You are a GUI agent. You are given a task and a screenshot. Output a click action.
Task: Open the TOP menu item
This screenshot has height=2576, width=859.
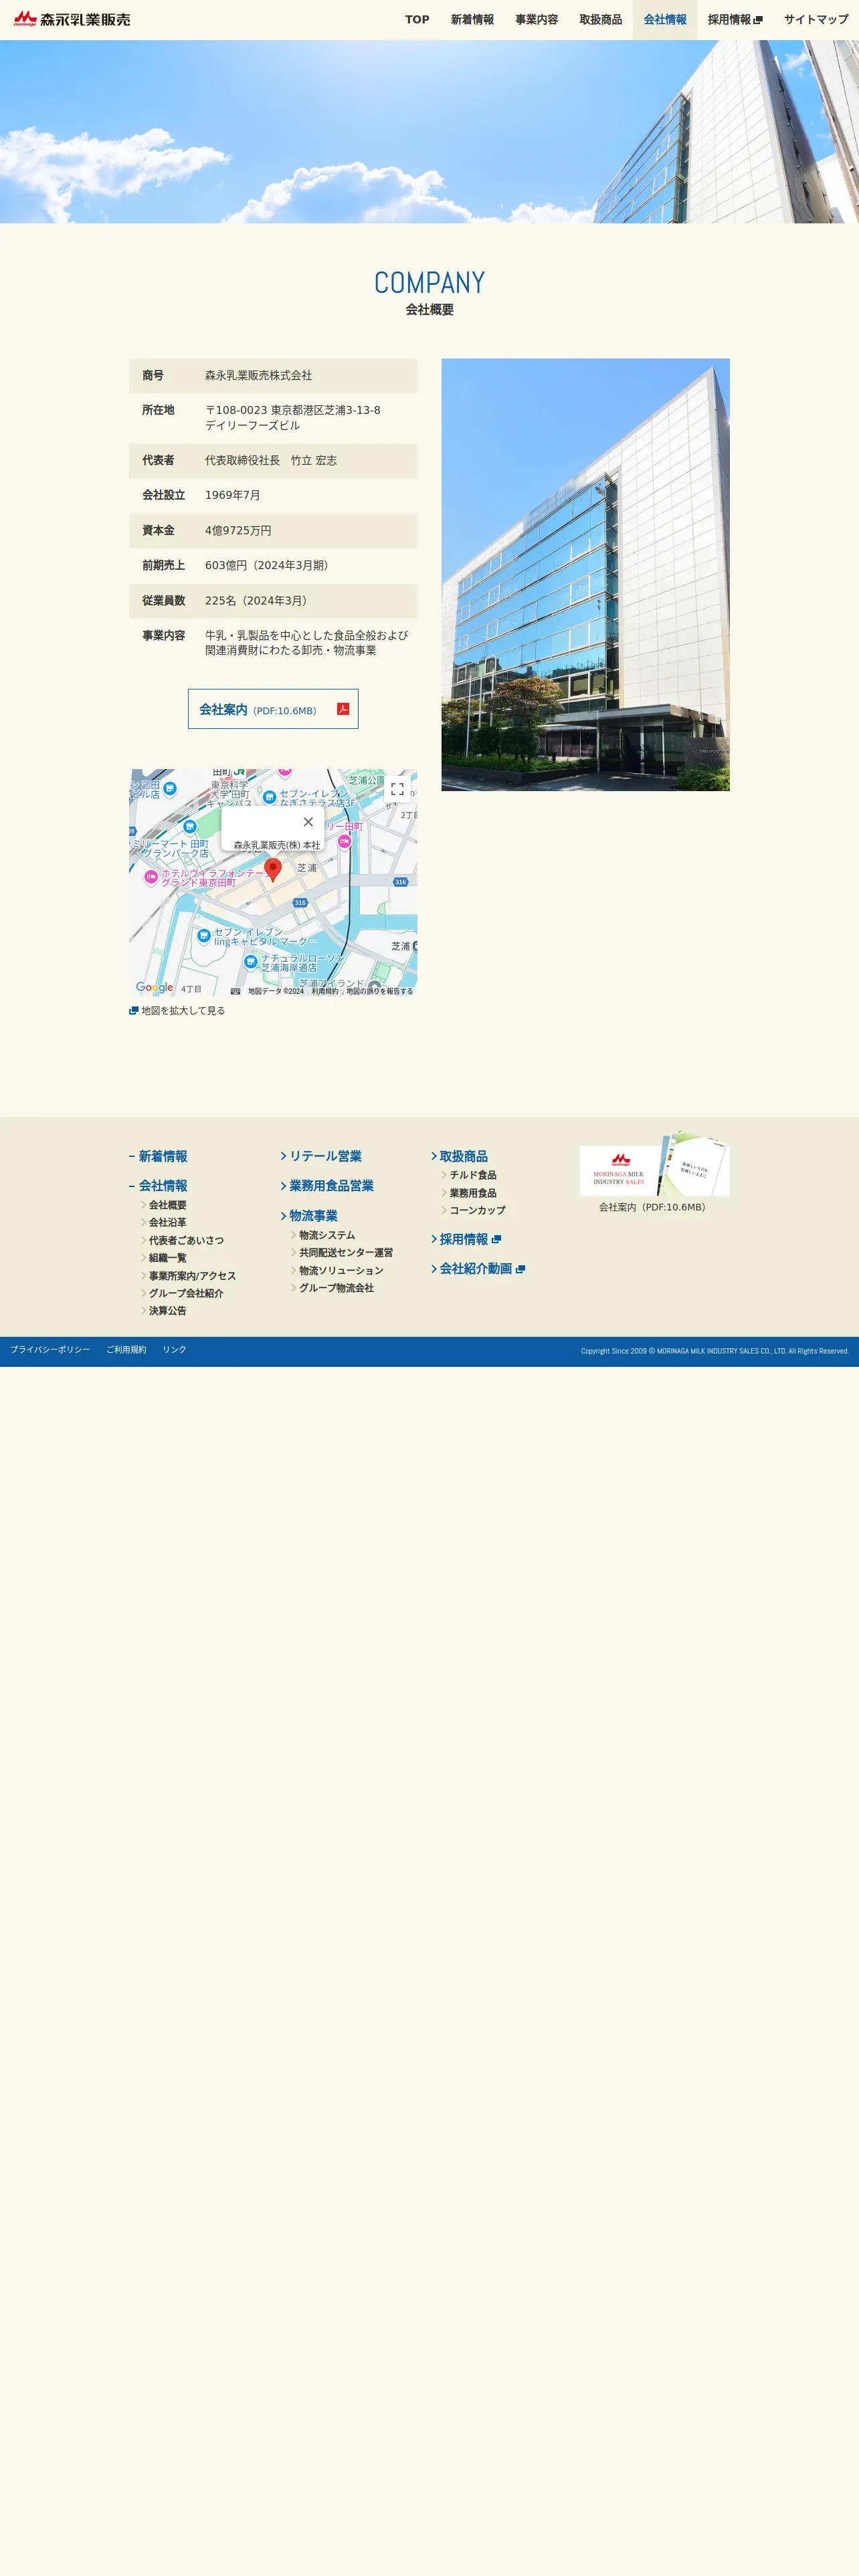point(417,20)
